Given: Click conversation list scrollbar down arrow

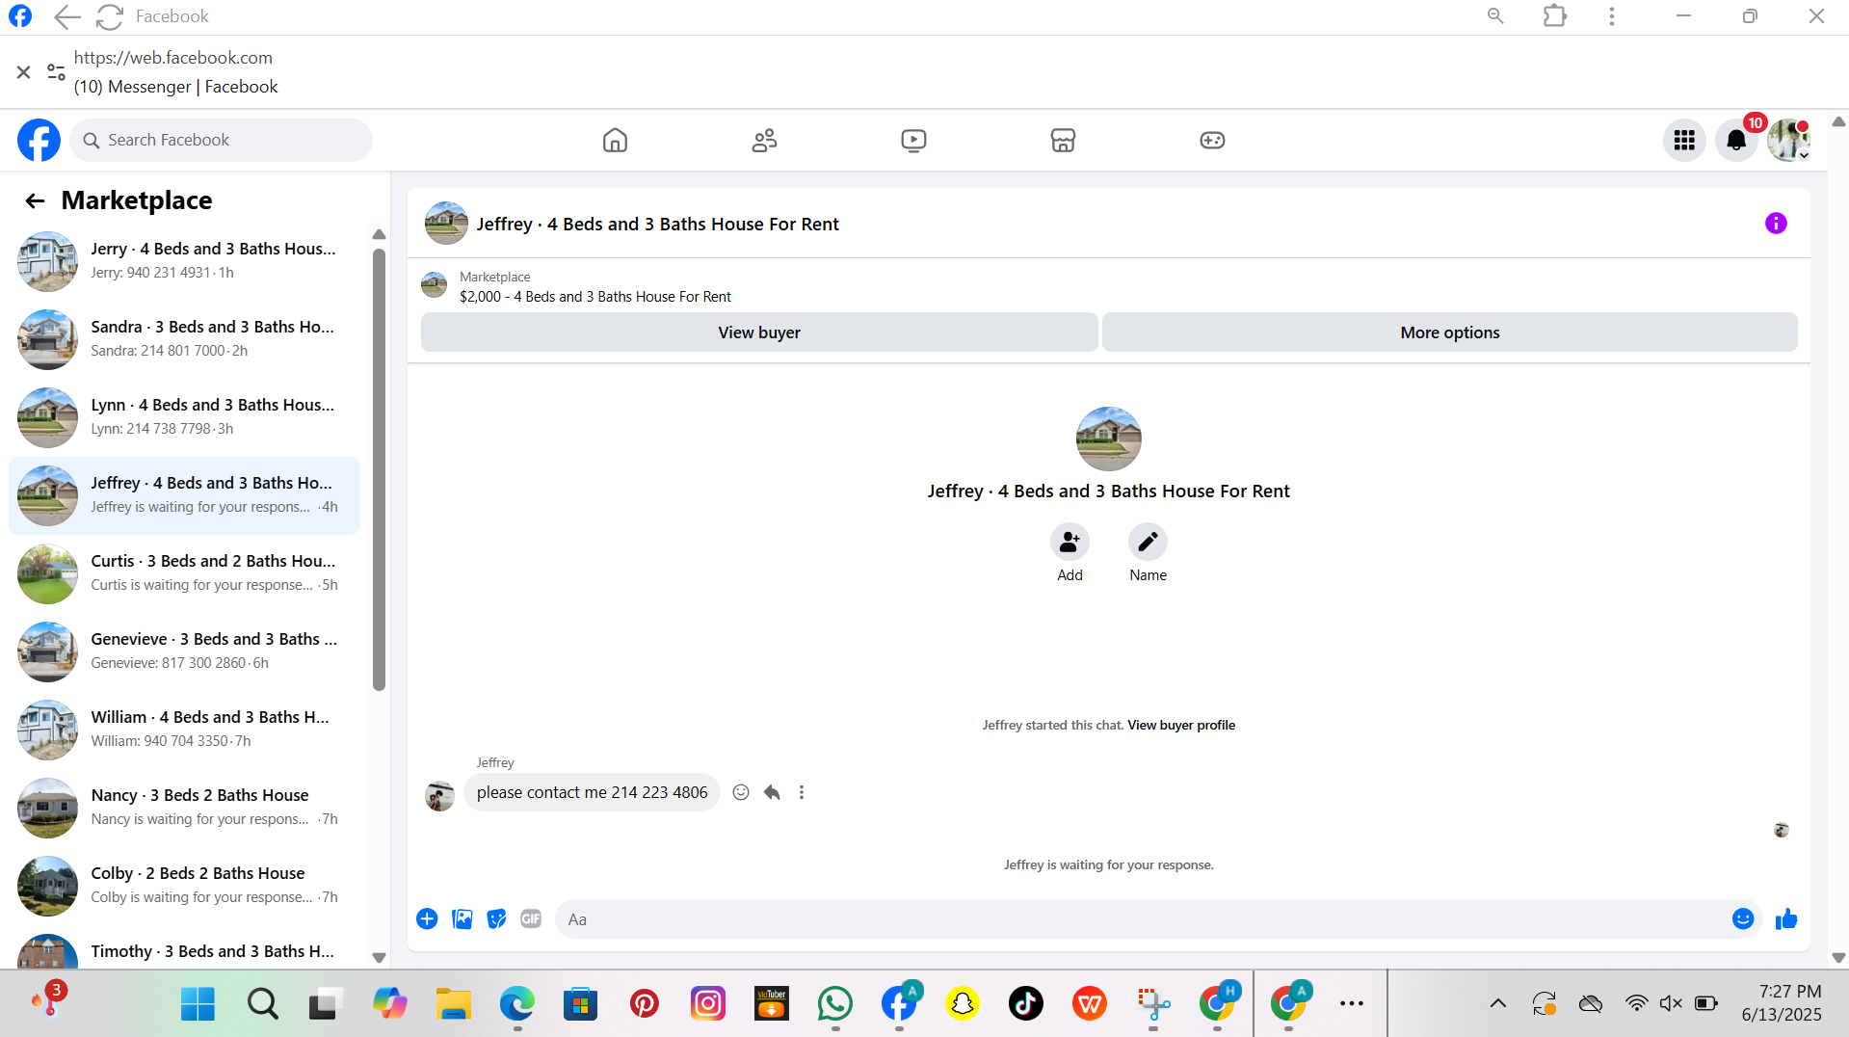Looking at the screenshot, I should coord(379,958).
